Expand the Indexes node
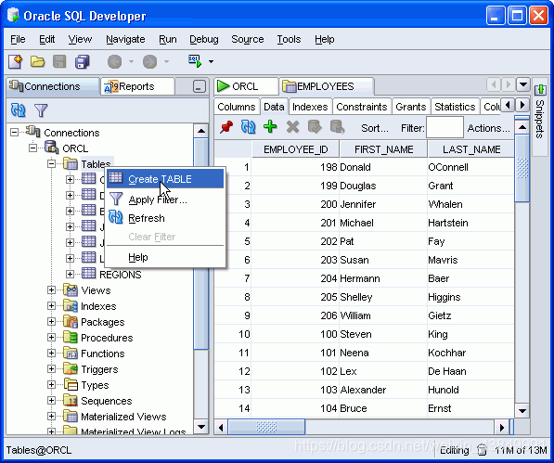 pyautogui.click(x=51, y=306)
